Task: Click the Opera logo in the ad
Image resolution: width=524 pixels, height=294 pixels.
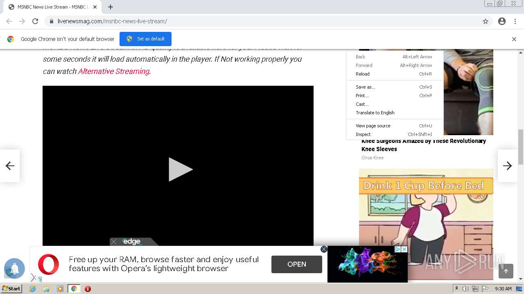Action: 48,264
